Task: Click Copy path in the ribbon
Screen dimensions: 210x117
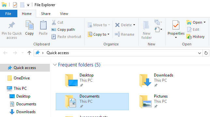Action: [x=63, y=29]
